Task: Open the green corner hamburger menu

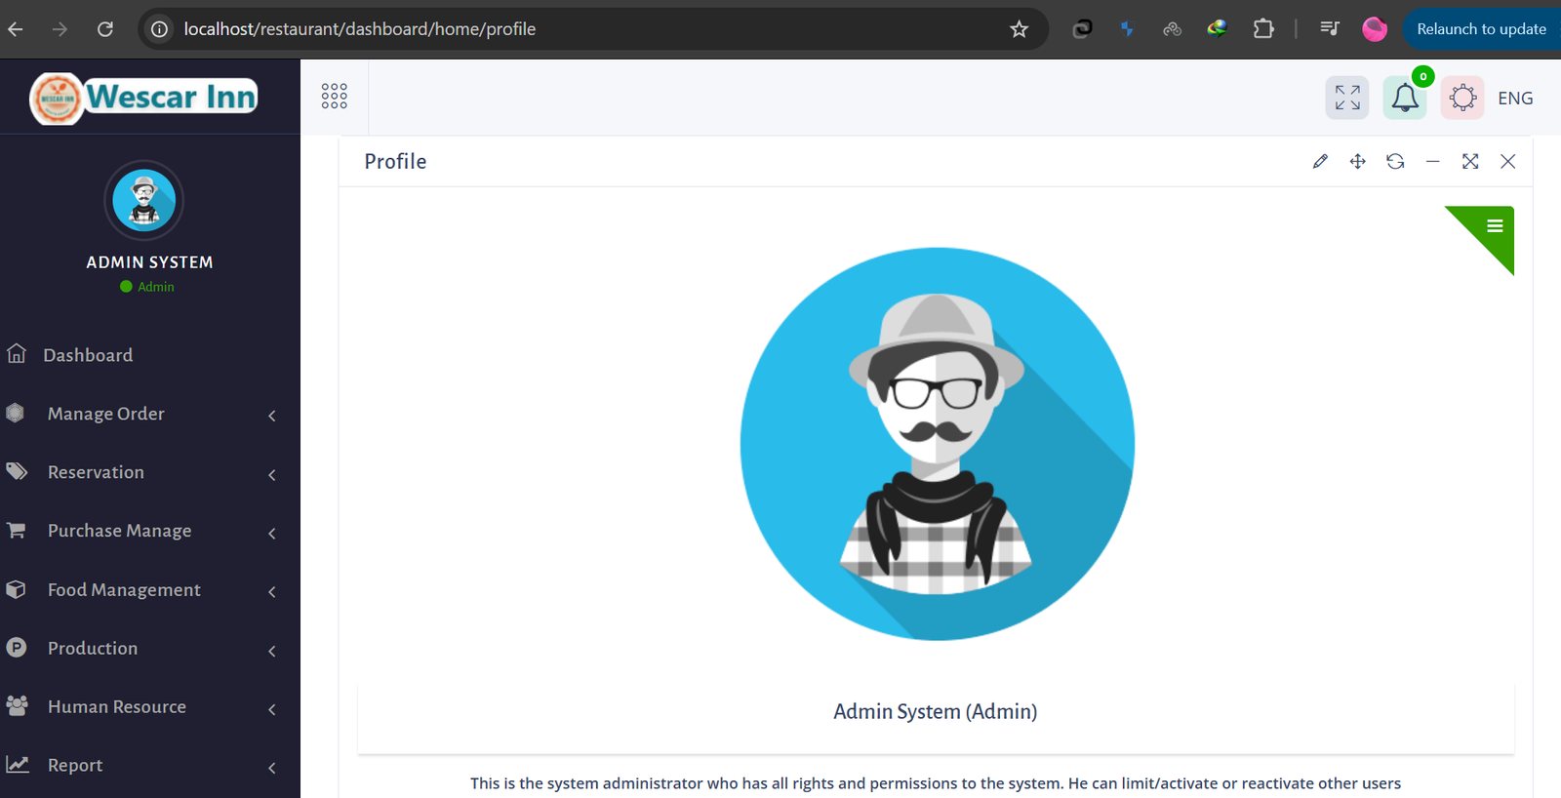Action: (x=1494, y=227)
